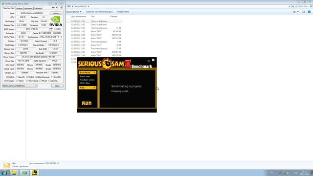Toggle the UEFI checkbox in GPU-Z
This screenshot has height=176, width=313.
click(x=56, y=29)
